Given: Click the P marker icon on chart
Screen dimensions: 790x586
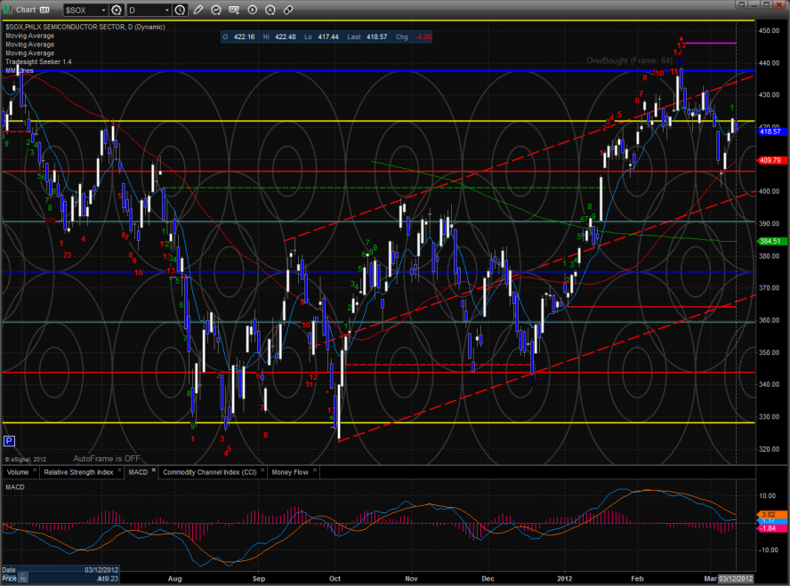Looking at the screenshot, I should click(x=9, y=442).
